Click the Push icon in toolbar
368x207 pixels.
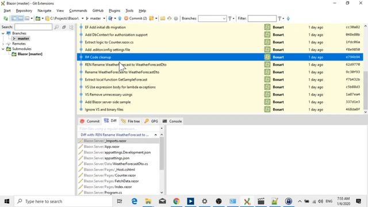pos(120,18)
